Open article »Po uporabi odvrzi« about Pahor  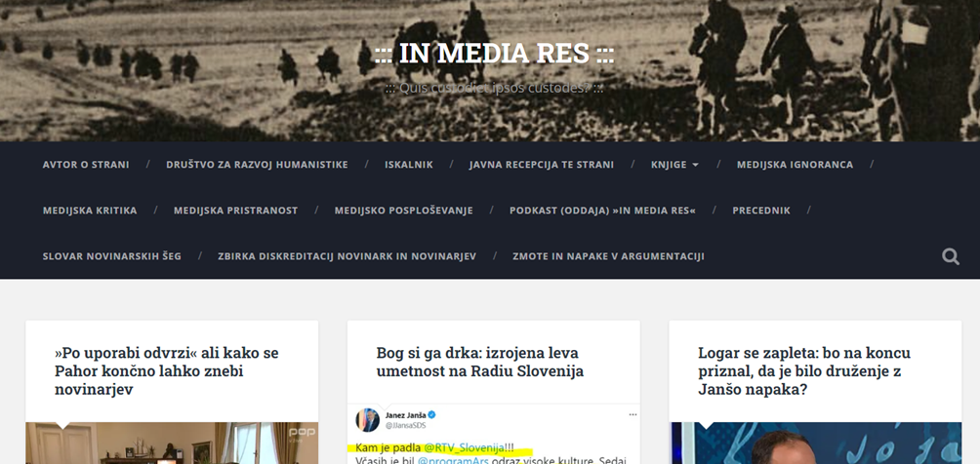(167, 371)
